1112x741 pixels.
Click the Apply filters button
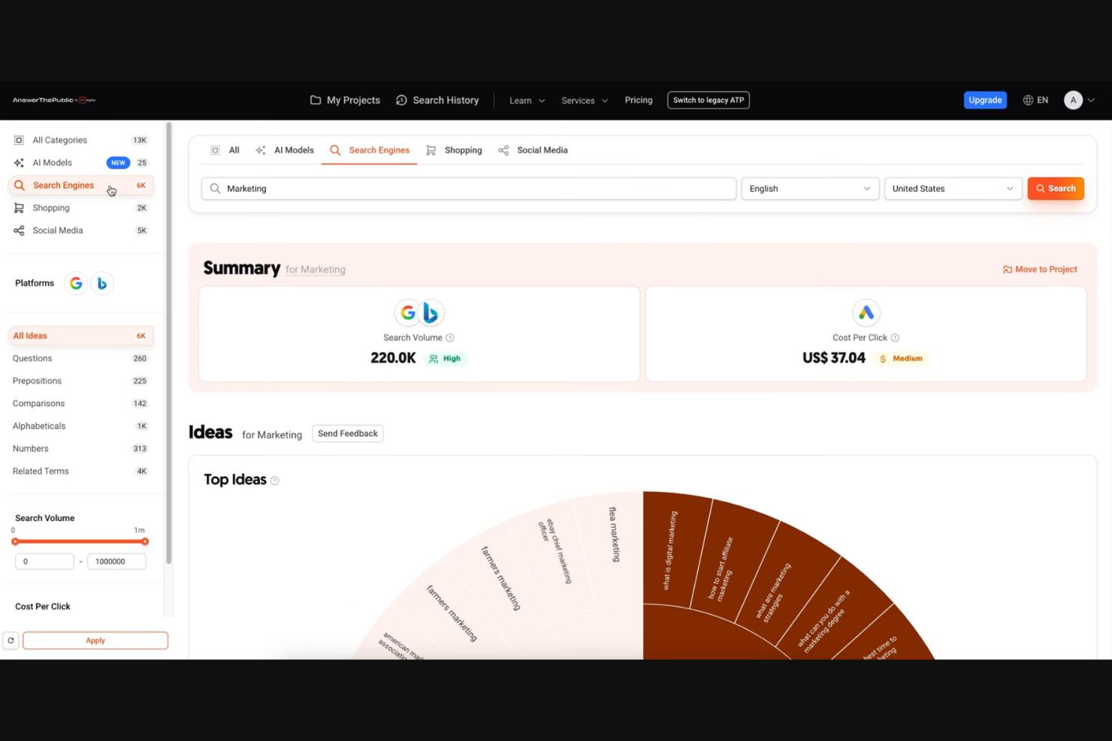coord(95,640)
